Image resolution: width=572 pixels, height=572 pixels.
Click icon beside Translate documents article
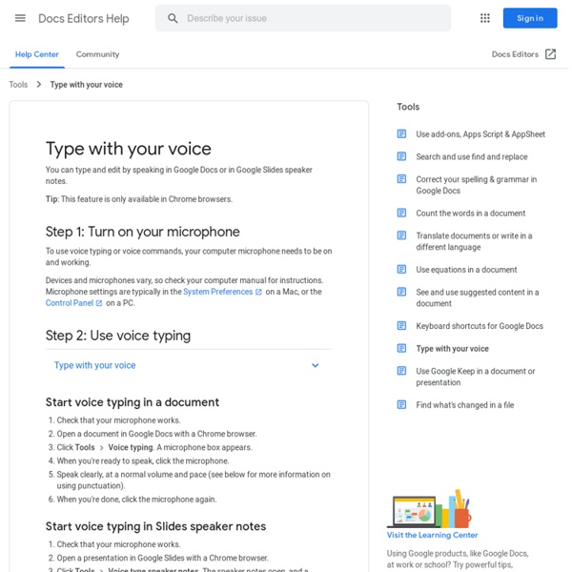[401, 235]
